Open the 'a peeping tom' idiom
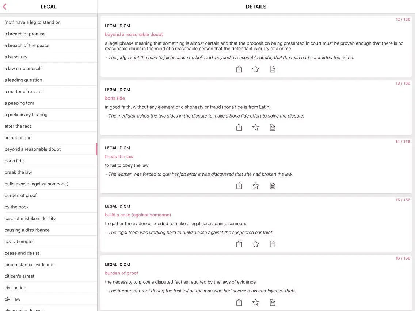Image resolution: width=415 pixels, height=311 pixels. point(49,103)
